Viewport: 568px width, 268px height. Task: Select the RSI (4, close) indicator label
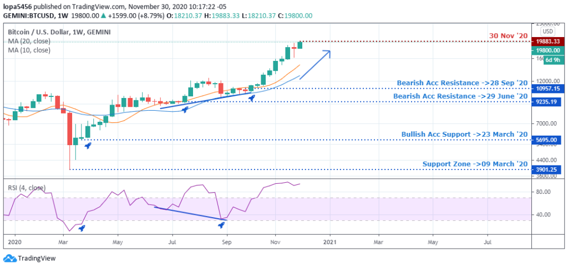[x=27, y=188]
